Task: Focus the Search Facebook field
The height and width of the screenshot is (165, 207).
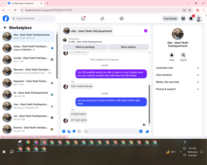Action: [33, 19]
